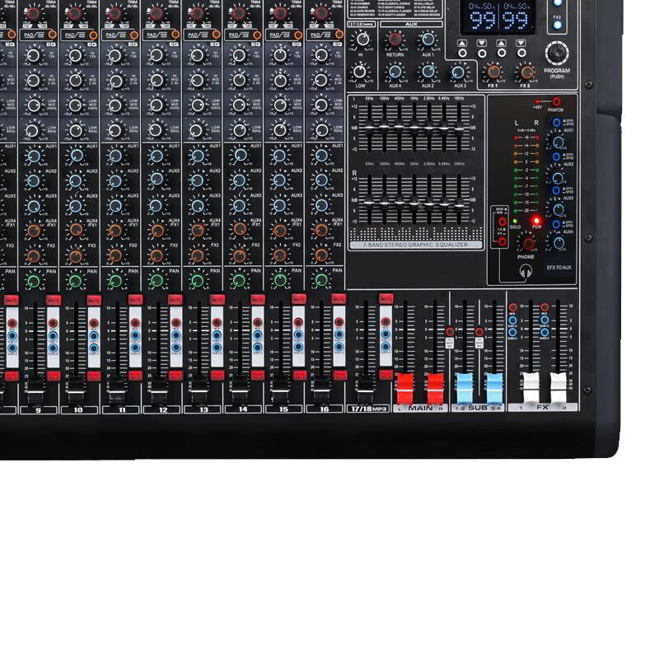Click the red TO MAIN MIX button for SUB 3-4
This screenshot has height=659, width=659.
coord(479,332)
